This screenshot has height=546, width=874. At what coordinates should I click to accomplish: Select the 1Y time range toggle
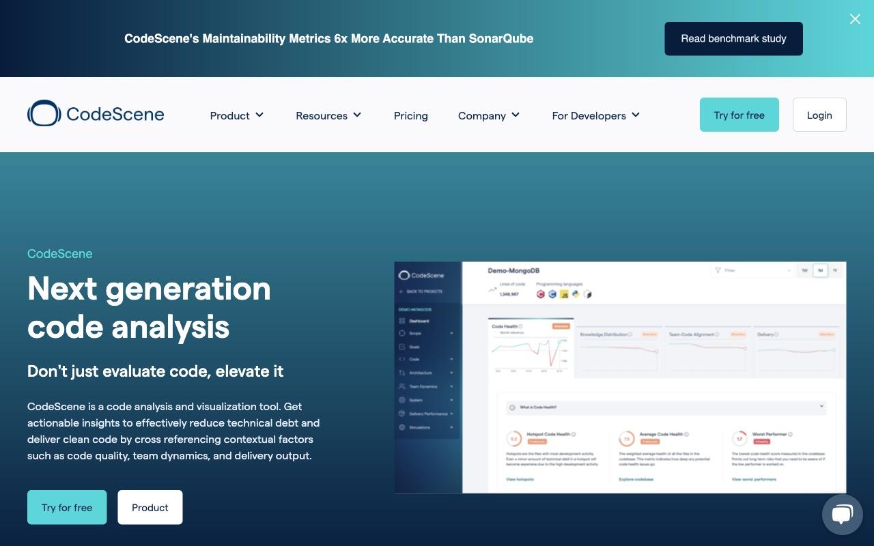[835, 270]
